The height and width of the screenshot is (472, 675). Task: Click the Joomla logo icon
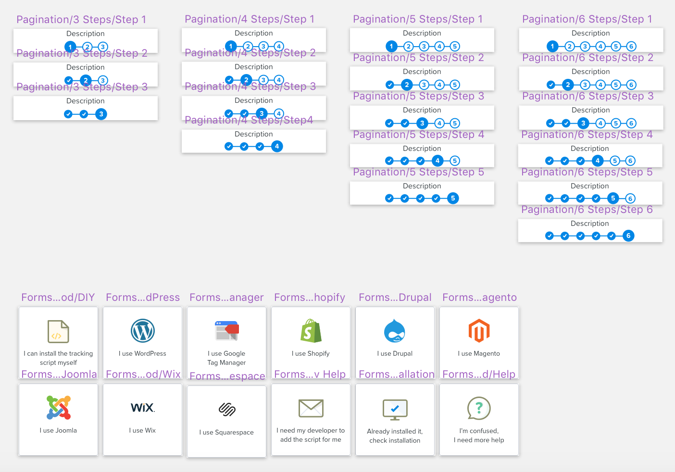(59, 408)
